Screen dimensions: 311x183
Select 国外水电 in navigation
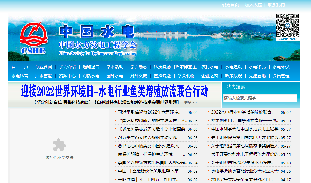point(115,76)
